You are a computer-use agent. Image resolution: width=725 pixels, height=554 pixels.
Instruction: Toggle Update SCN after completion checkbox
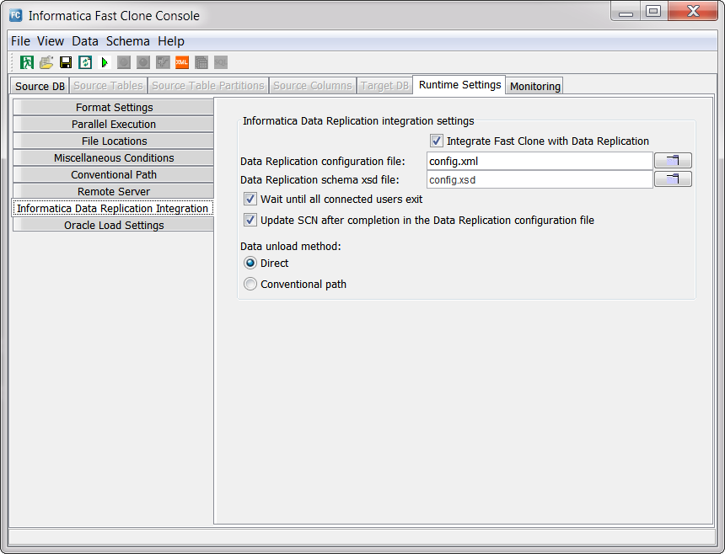coord(250,221)
